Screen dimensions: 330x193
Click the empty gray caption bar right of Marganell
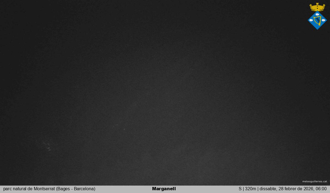[206, 189]
